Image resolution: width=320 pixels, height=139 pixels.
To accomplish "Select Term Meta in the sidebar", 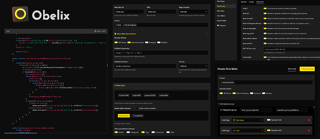I will click(221, 16).
